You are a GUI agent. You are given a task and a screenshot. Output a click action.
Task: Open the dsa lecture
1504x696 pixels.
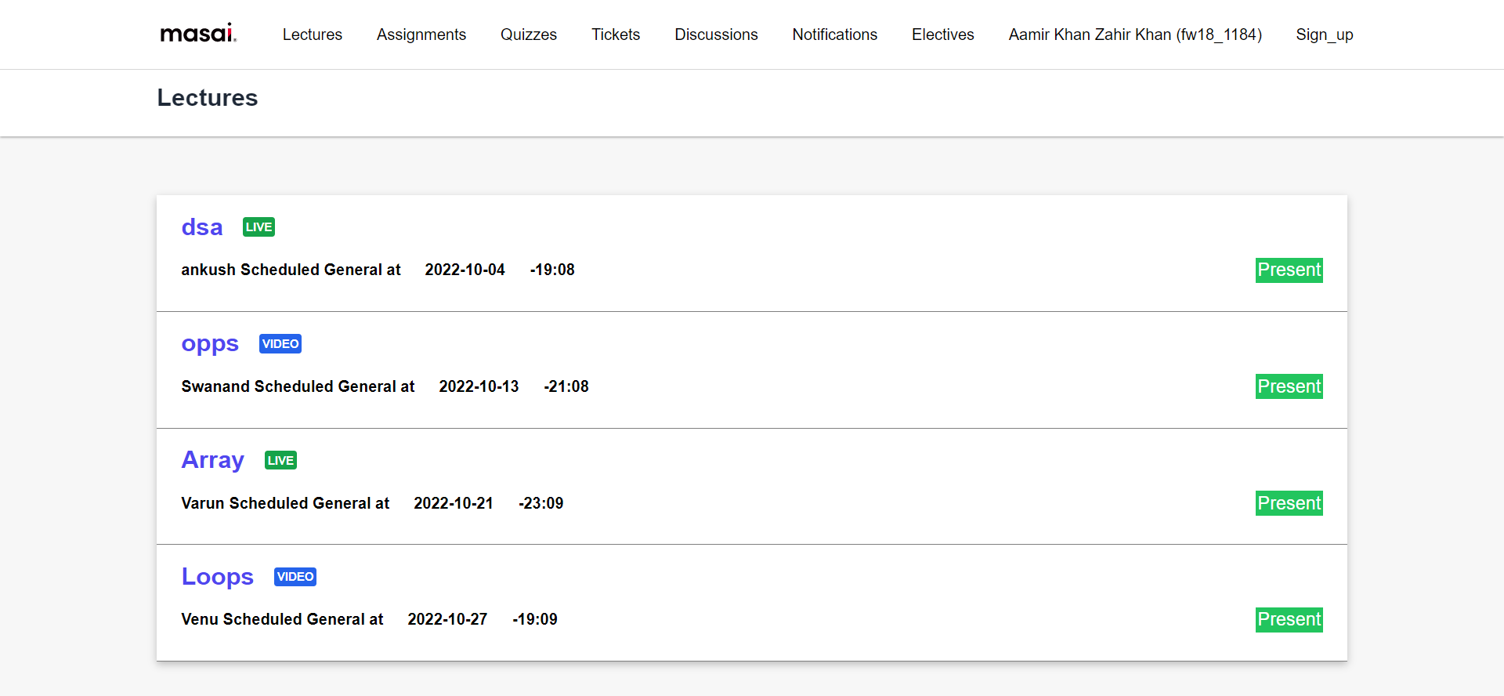coord(202,227)
